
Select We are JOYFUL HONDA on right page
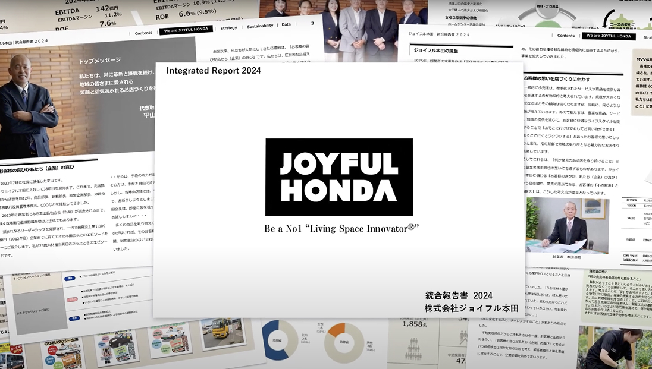pos(609,36)
